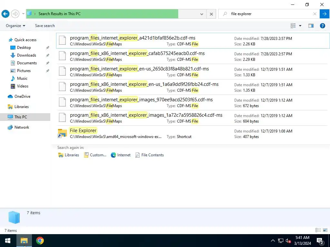
Task: Select Quick access in navigation pane
Action: coord(25,40)
